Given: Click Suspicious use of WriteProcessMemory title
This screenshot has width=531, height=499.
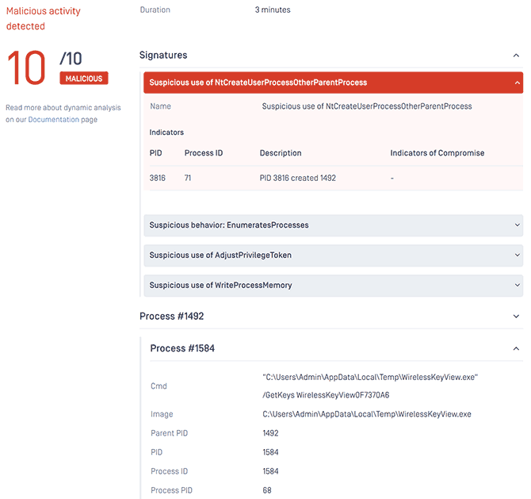Looking at the screenshot, I should click(220, 286).
